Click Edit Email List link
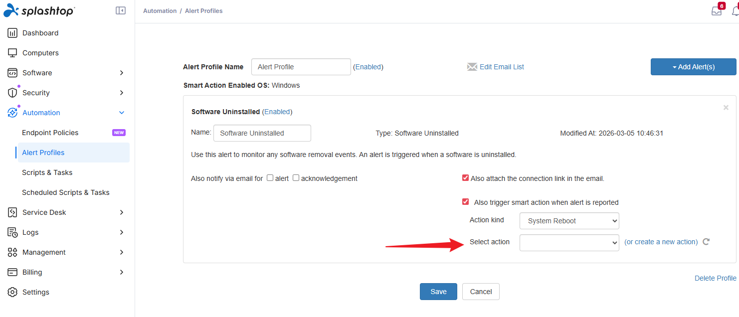This screenshot has height=317, width=739. 502,67
